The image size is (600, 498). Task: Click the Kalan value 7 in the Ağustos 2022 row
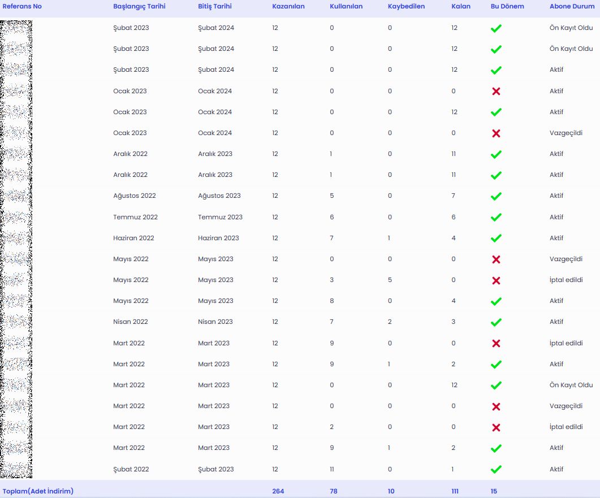(x=453, y=196)
